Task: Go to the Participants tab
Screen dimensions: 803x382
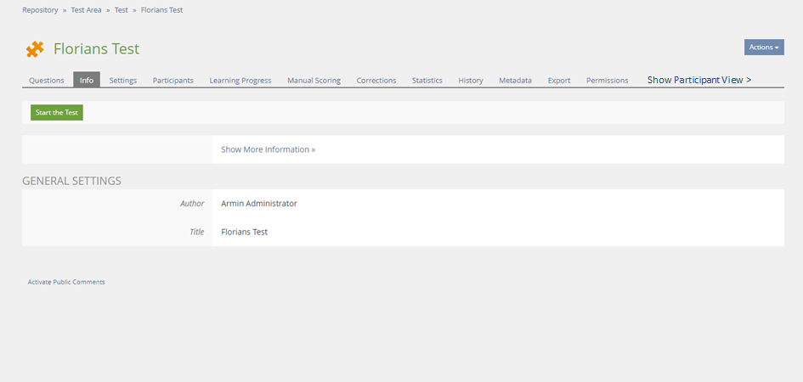Action: point(173,81)
